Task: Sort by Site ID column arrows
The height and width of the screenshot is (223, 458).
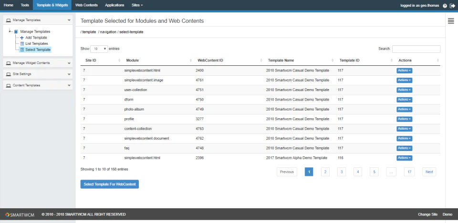Action: pyautogui.click(x=119, y=61)
